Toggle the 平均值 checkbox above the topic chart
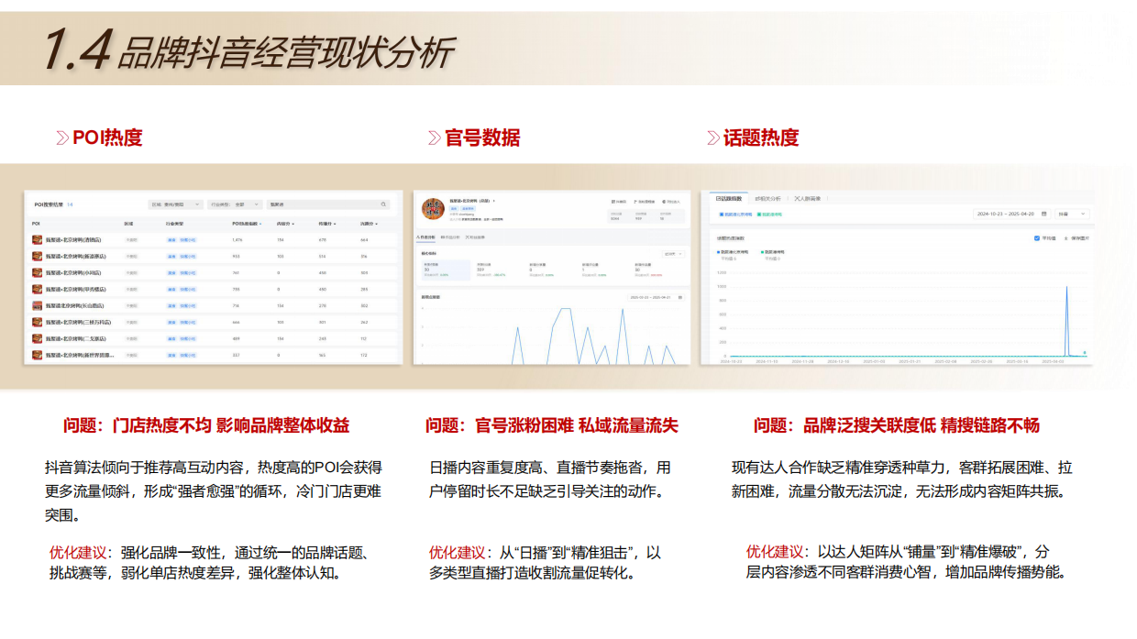Image resolution: width=1137 pixels, height=639 pixels. point(1037,238)
